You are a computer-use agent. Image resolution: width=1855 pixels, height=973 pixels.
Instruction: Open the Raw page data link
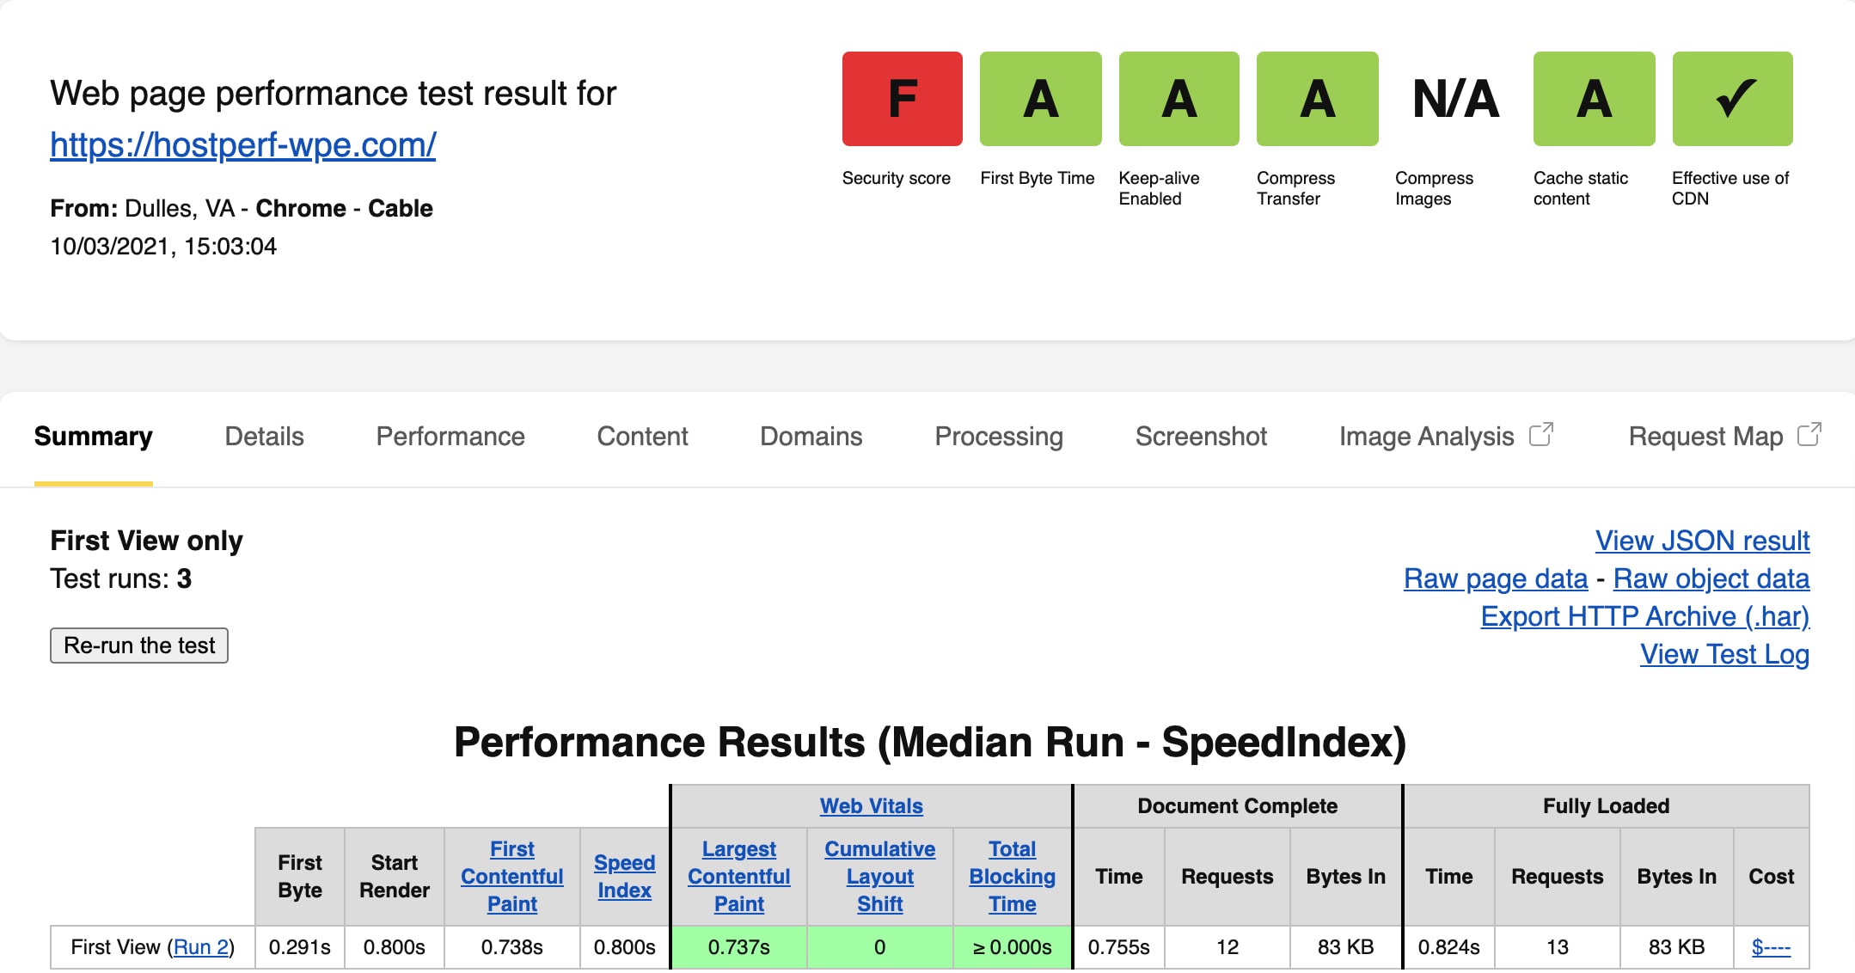click(1496, 578)
